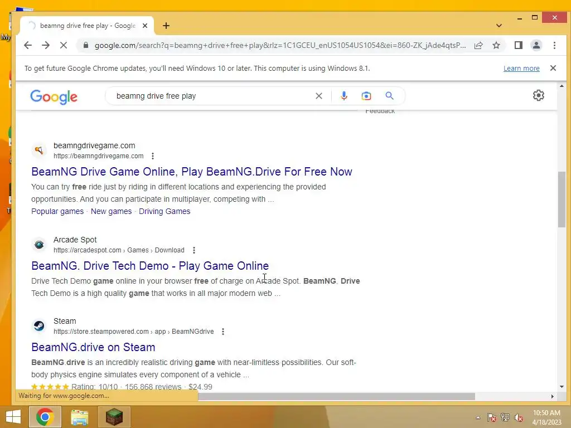Viewport: 571px width, 428px height.
Task: Click the horizontal scrollbar thumb
Action: 336,396
